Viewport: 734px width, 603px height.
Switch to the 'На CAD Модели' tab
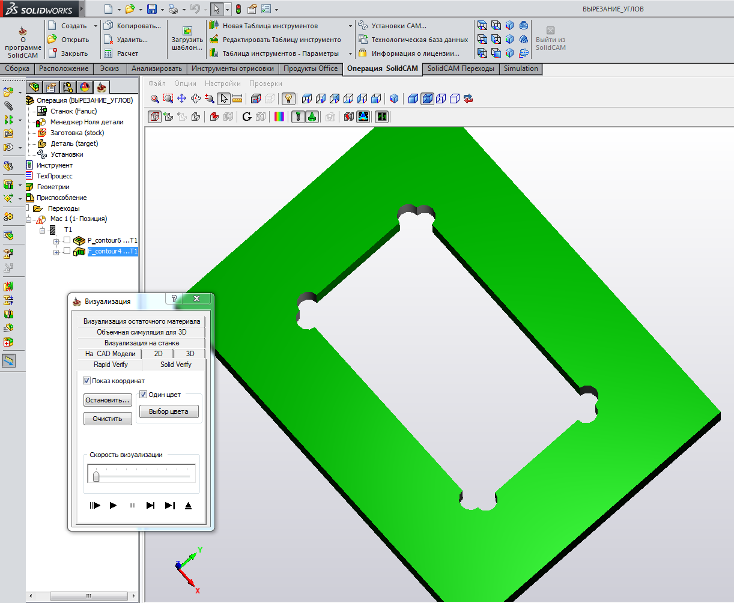[x=110, y=354]
